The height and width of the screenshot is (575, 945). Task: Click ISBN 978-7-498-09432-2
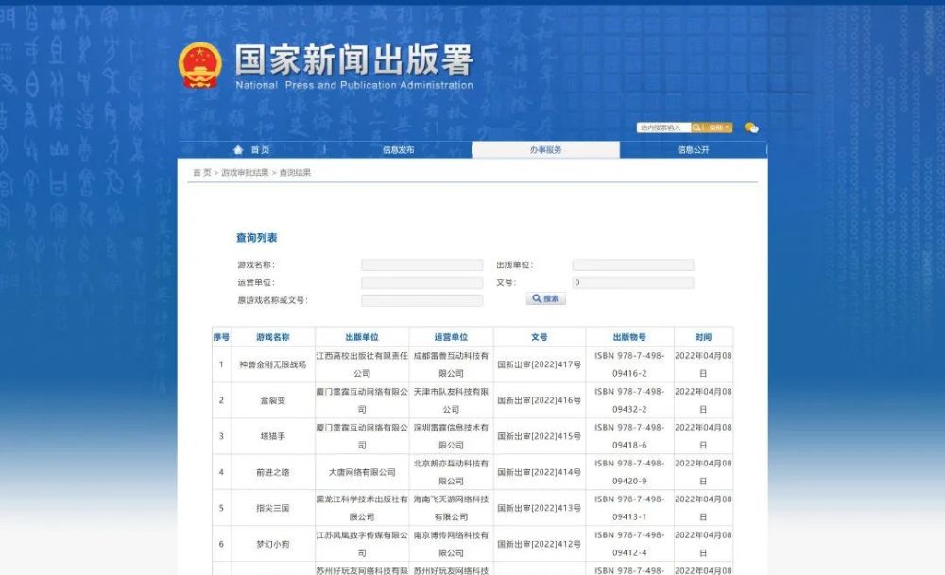coord(629,400)
